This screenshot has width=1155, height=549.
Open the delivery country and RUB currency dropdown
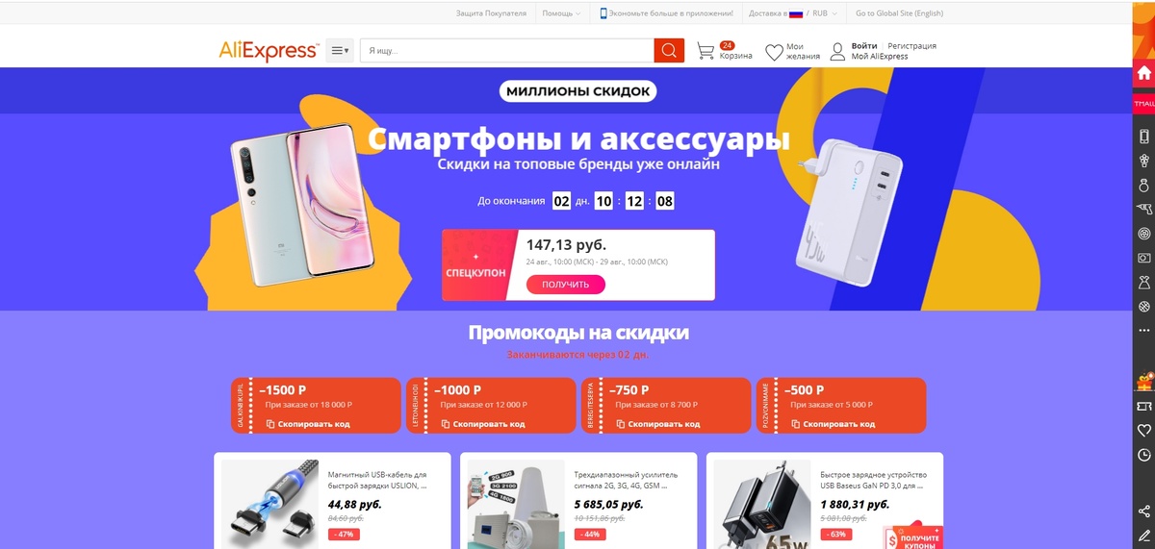click(x=792, y=13)
